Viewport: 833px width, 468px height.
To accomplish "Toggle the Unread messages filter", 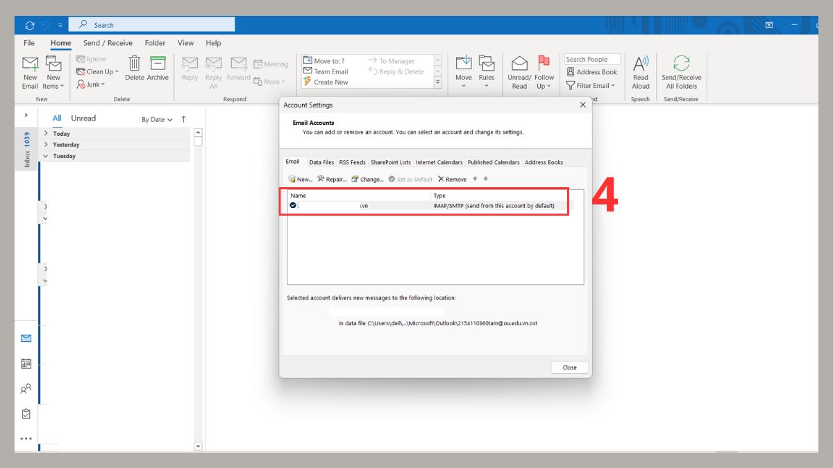I will [83, 118].
